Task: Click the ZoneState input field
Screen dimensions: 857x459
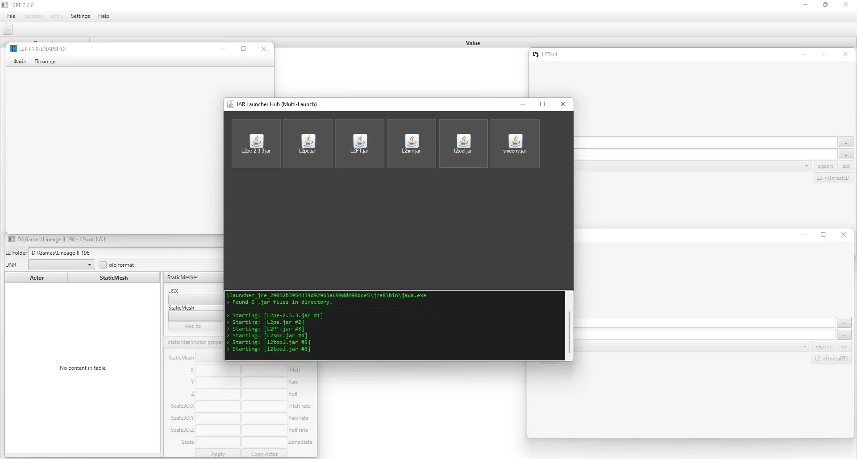Action: pos(264,442)
